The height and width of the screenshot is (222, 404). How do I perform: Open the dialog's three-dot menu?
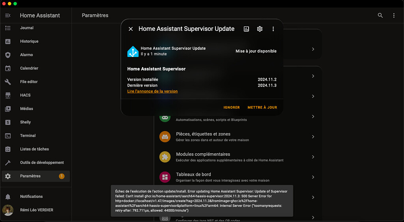coord(273,29)
